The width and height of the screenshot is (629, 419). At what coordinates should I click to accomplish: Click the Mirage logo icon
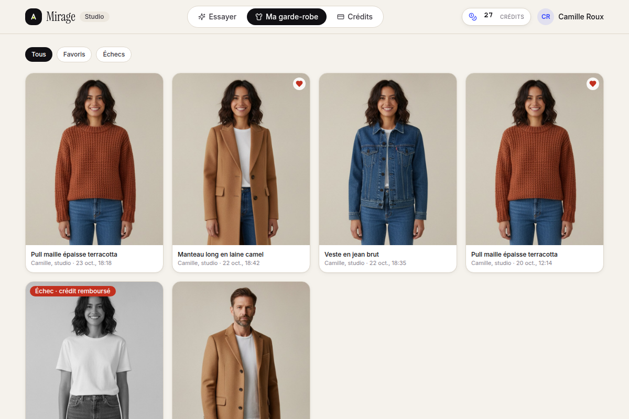point(34,17)
